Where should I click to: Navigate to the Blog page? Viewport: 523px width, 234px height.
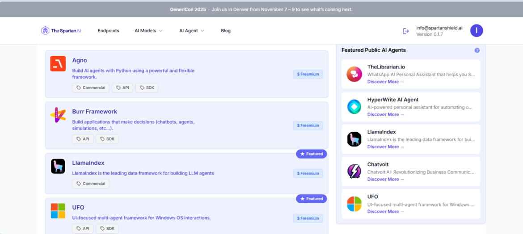coord(226,31)
